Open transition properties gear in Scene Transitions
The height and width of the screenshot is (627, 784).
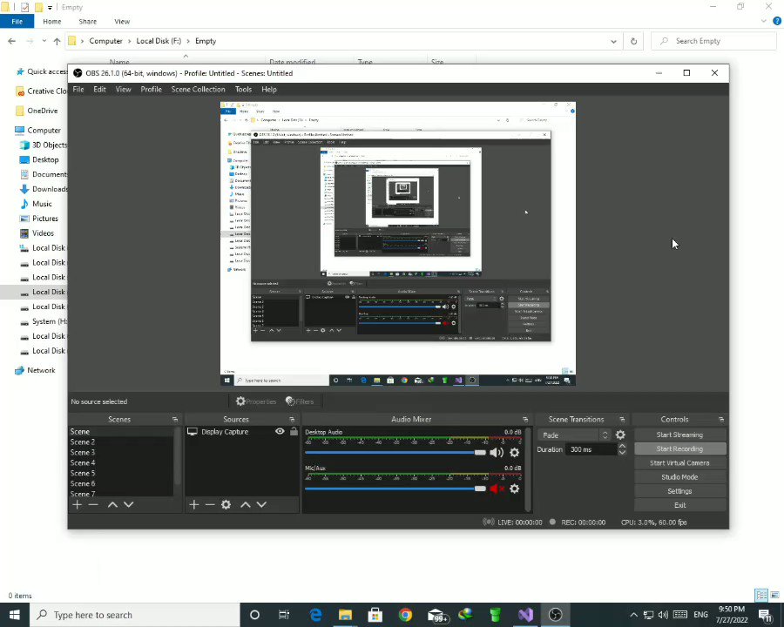620,435
